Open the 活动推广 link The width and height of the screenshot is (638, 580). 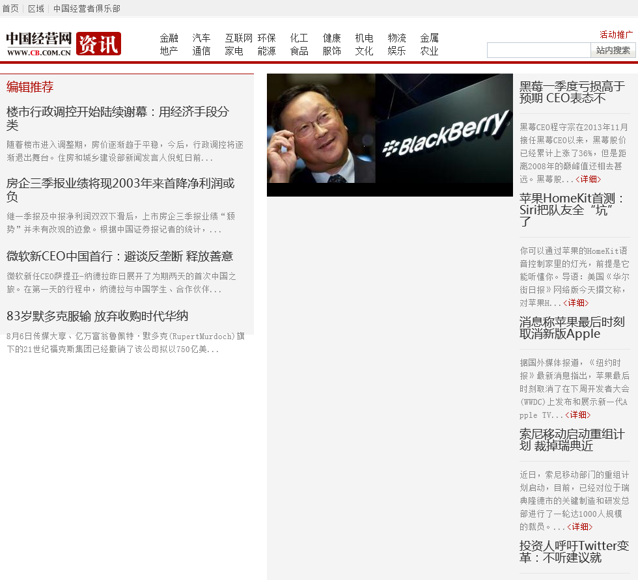(616, 35)
